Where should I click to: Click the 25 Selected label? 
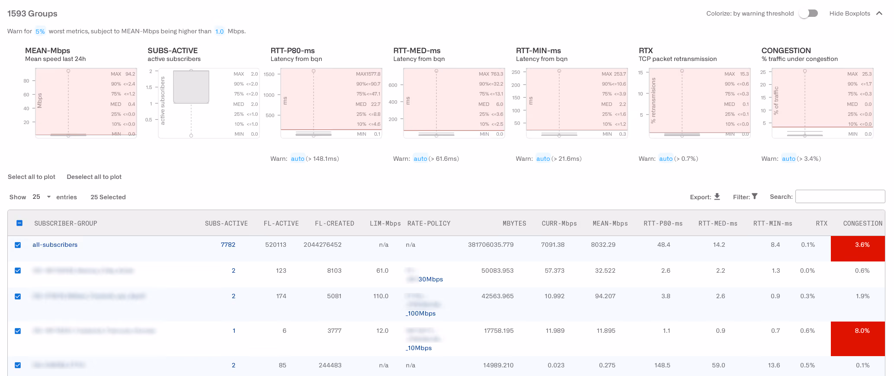[x=108, y=197]
